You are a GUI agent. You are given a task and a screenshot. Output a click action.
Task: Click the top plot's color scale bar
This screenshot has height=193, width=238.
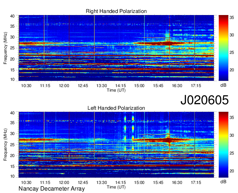point(223,48)
